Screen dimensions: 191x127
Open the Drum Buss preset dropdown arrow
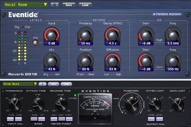point(35,84)
